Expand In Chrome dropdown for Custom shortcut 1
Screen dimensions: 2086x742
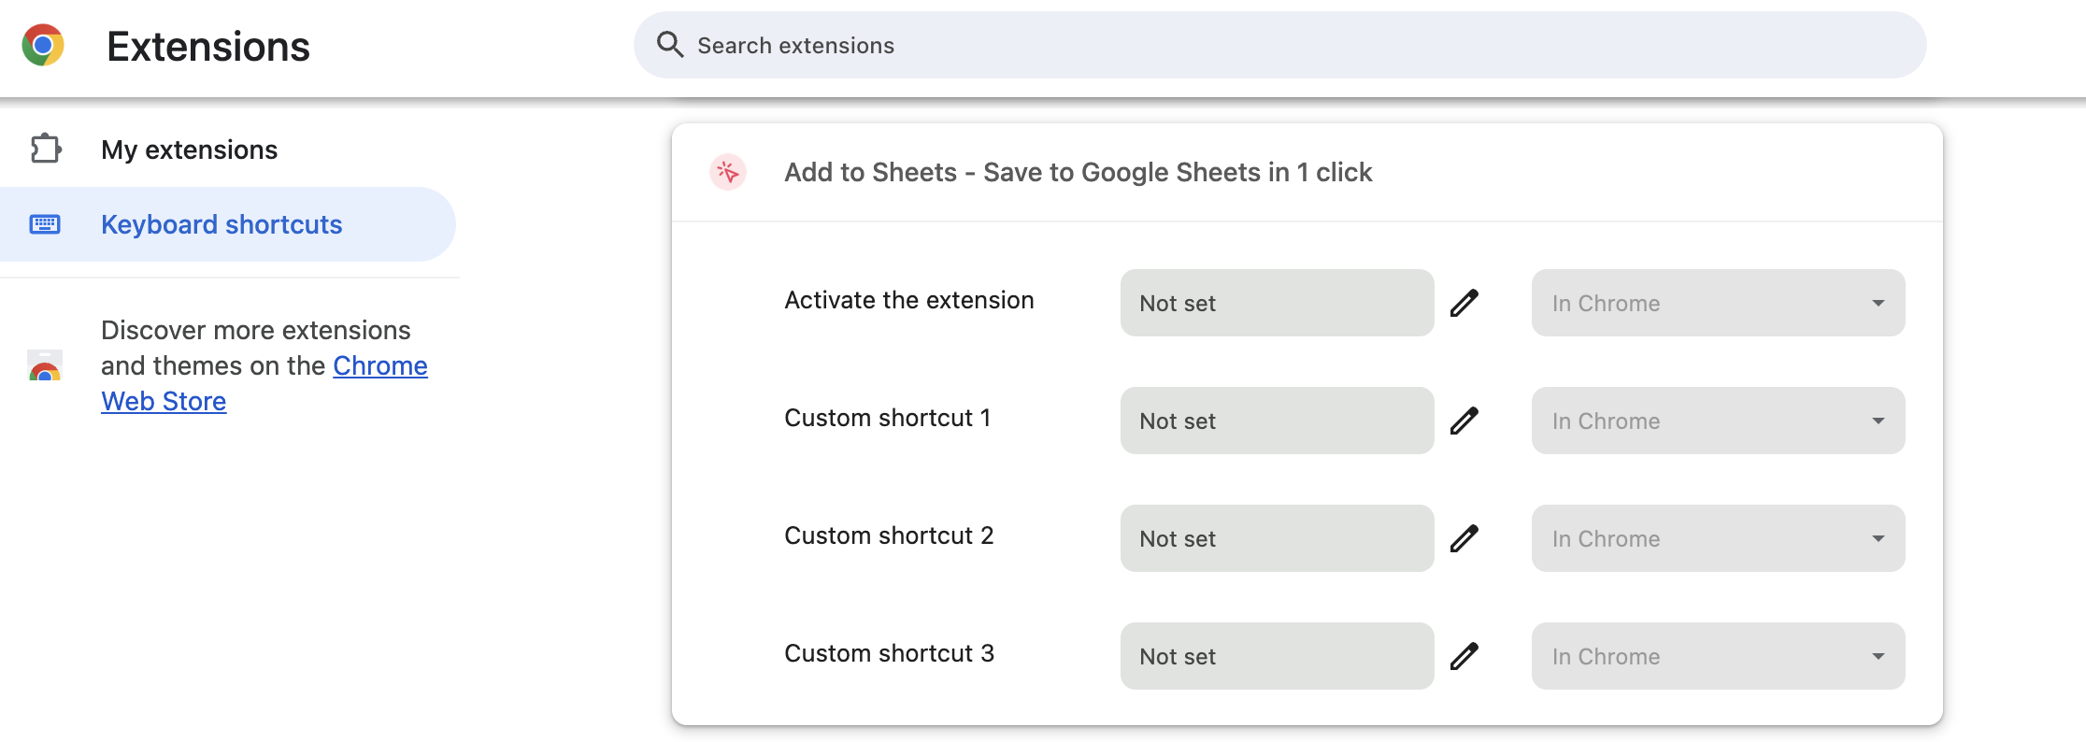point(1717,421)
